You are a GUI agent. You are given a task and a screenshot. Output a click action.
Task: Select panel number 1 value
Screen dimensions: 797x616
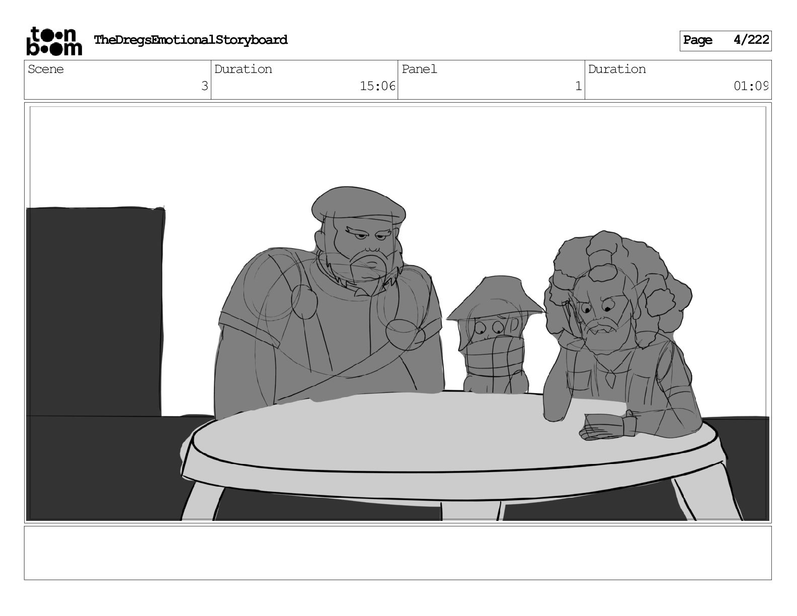coord(579,86)
